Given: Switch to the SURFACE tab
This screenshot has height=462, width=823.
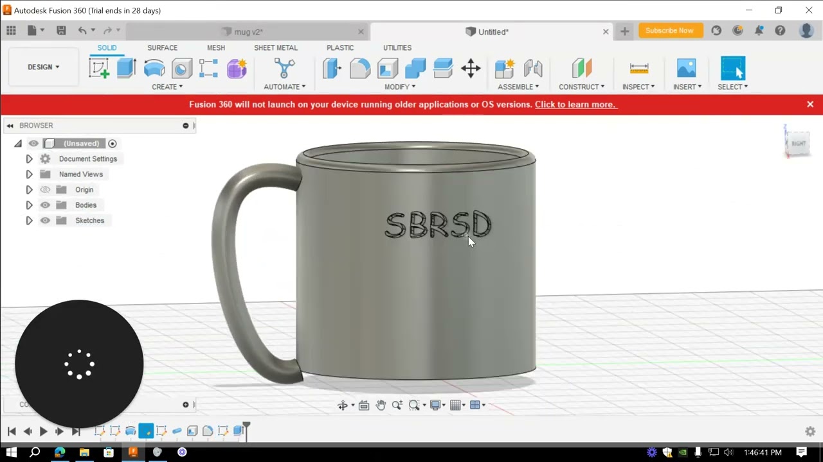Looking at the screenshot, I should click(162, 47).
